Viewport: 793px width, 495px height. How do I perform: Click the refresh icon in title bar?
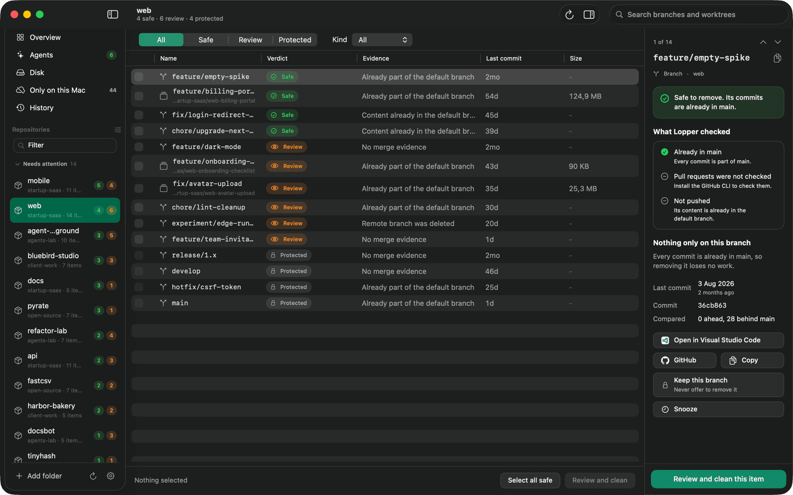point(570,15)
